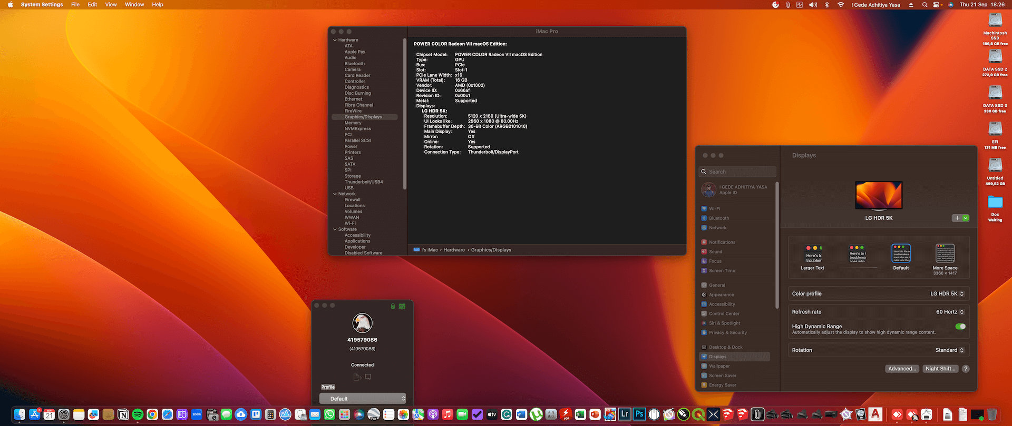
Task: Launch Trello from the Dock
Action: pos(256,414)
